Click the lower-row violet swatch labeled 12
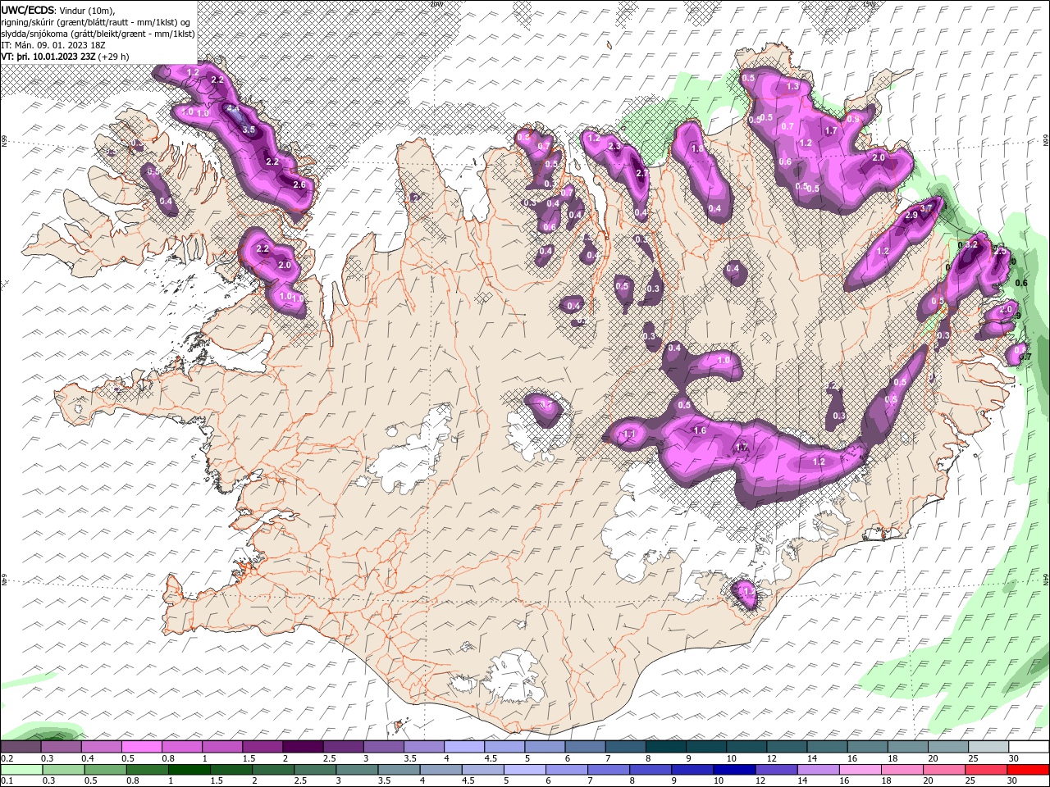 coord(776,770)
